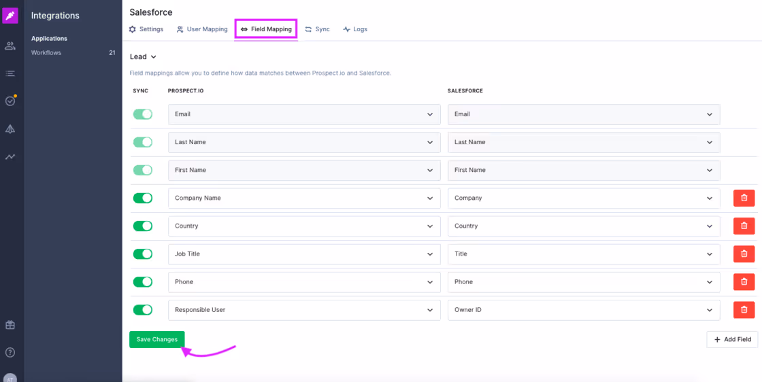Toggle sync for the Last Name row
The image size is (762, 382).
(x=143, y=142)
